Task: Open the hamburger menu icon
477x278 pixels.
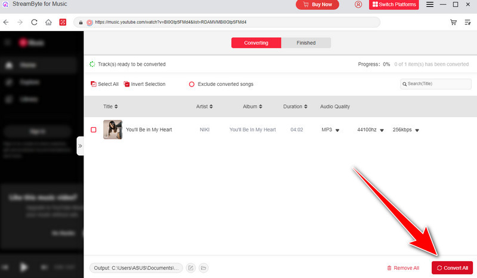Action: [x=429, y=5]
